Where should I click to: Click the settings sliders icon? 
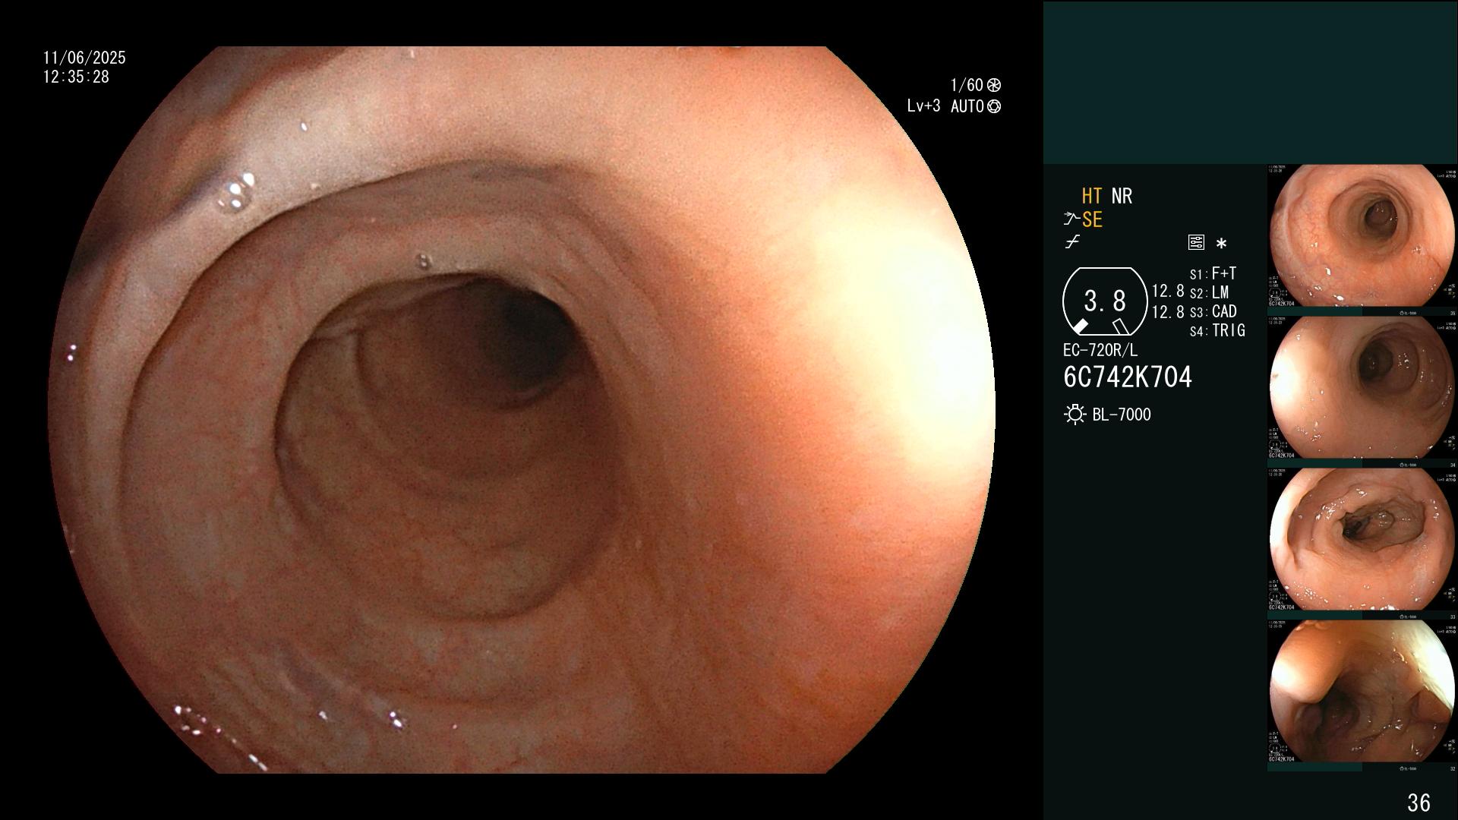(1196, 243)
